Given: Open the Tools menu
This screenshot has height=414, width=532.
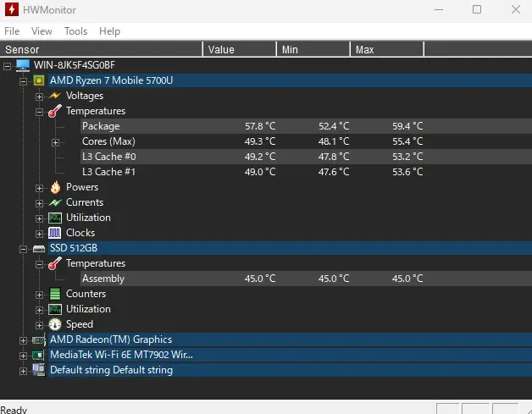Looking at the screenshot, I should click(75, 31).
